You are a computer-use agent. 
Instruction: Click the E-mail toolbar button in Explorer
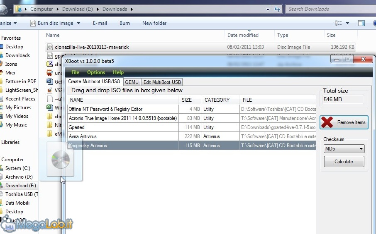[100, 23]
